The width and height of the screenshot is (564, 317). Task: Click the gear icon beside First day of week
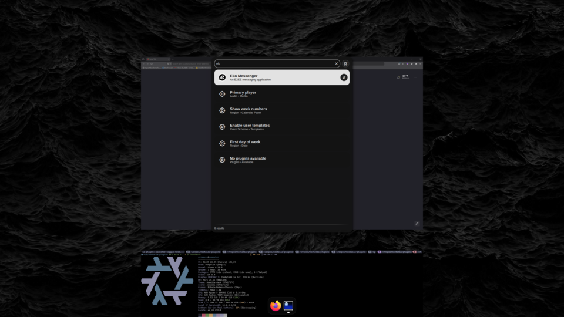tap(222, 143)
